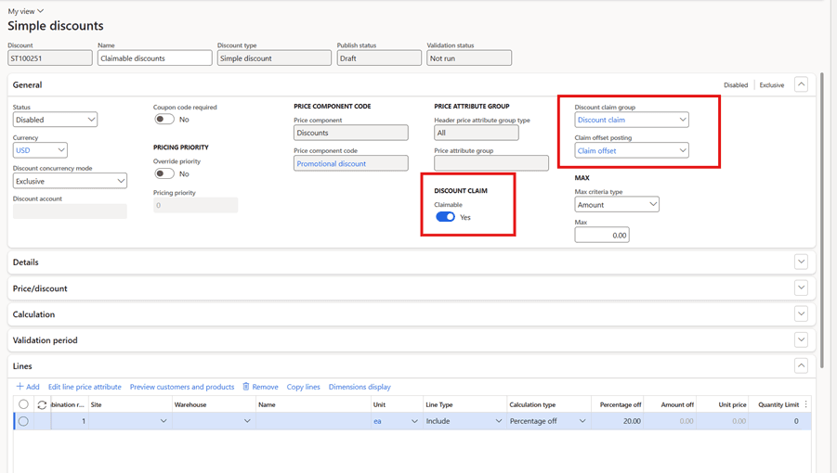
Task: Open the My view dropdown
Action: pos(26,11)
